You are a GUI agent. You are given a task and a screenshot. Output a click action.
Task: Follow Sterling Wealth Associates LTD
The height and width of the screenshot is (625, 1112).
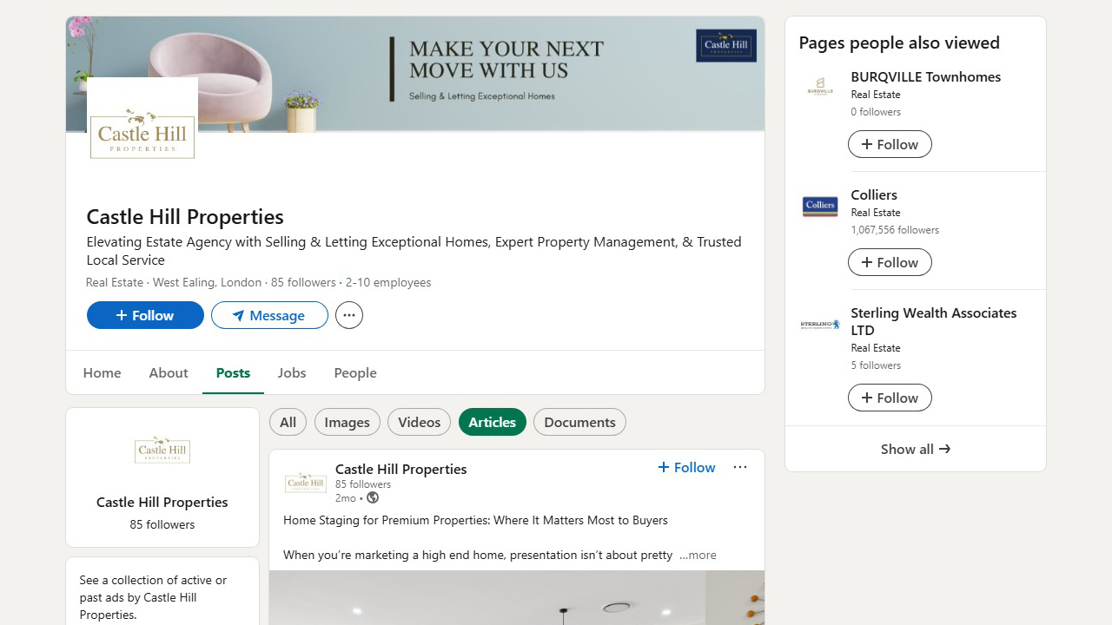coord(890,398)
